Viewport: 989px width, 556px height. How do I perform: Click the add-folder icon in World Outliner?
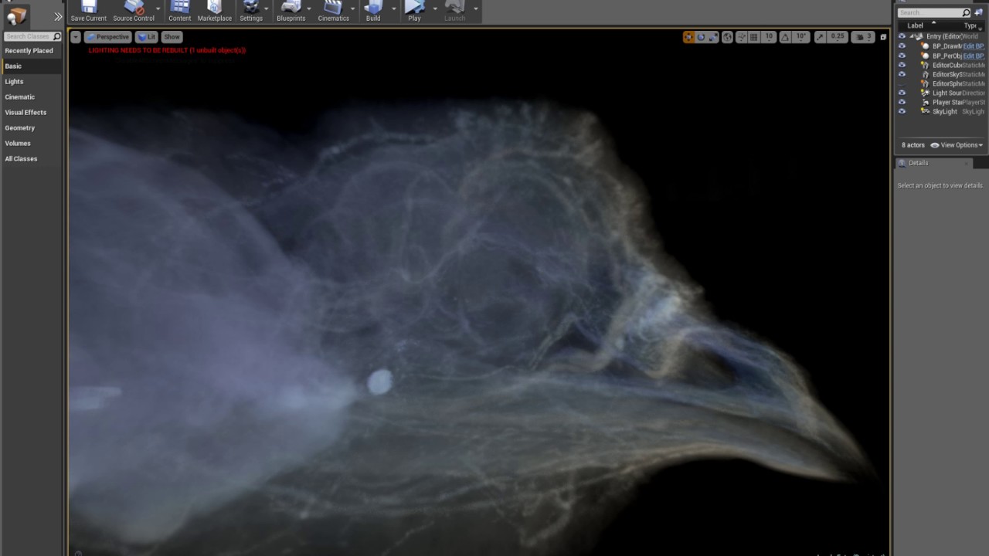coord(979,13)
